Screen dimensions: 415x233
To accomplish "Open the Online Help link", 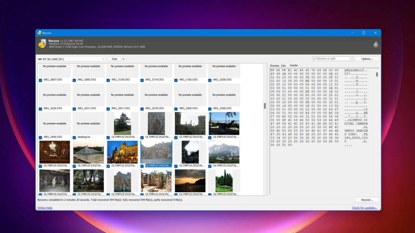I will (45, 208).
